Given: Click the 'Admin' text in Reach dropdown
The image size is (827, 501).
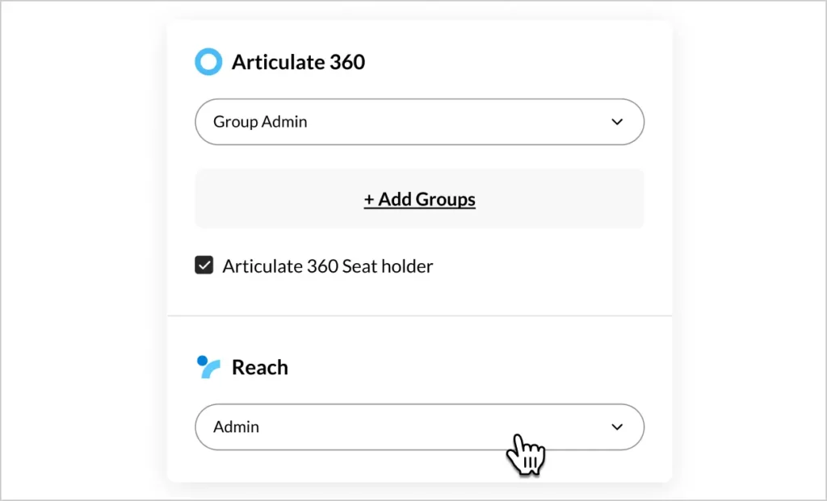Looking at the screenshot, I should click(x=236, y=428).
